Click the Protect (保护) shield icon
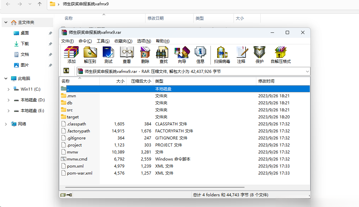359x207 pixels. [x=259, y=55]
